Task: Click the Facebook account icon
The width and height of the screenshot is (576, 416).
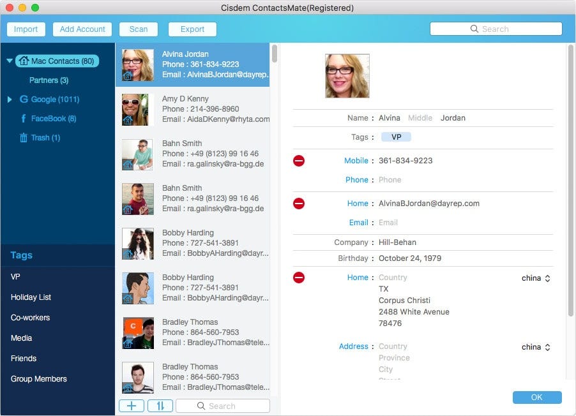Action: click(x=24, y=118)
